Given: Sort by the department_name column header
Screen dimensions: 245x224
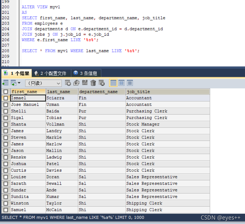Looking at the screenshot, I should pos(102,92).
